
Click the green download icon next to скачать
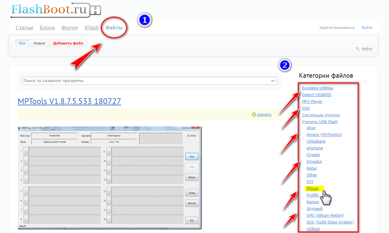coord(254,115)
